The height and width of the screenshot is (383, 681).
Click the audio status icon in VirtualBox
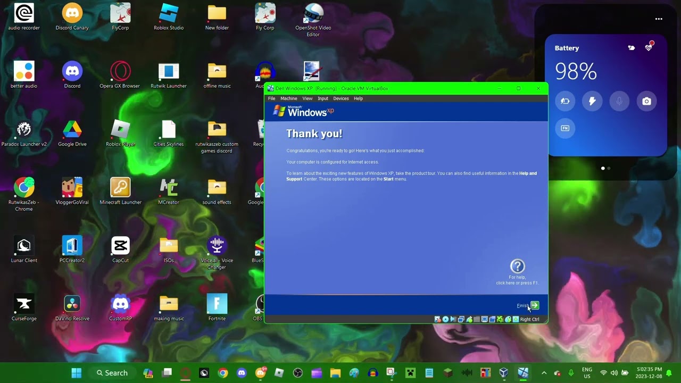(453, 319)
